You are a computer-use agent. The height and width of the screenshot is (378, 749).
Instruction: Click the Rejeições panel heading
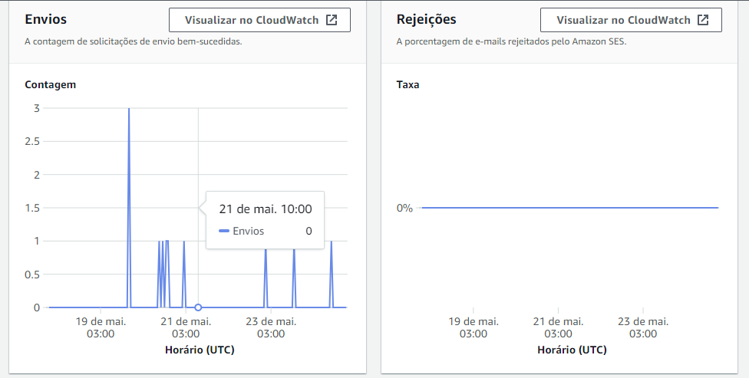pos(426,19)
